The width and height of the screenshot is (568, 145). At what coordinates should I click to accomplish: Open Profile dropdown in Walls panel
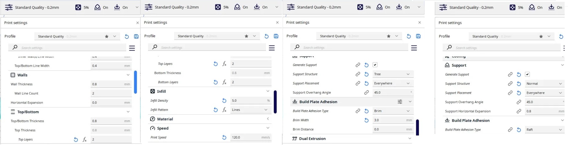point(77,36)
